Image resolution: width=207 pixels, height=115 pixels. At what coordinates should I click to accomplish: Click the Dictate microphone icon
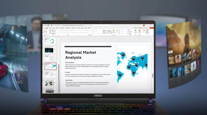(x=136, y=31)
